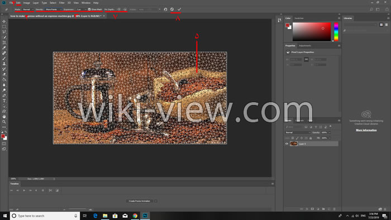Toggle the layer filter on/off switch
The width and height of the screenshot is (391, 220).
pos(331,126)
